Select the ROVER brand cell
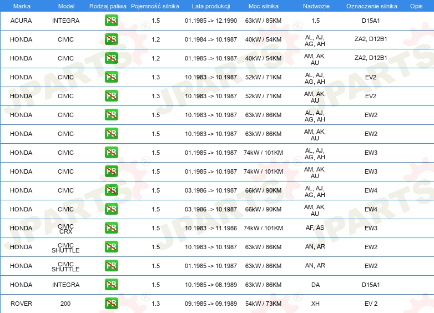 pyautogui.click(x=21, y=304)
